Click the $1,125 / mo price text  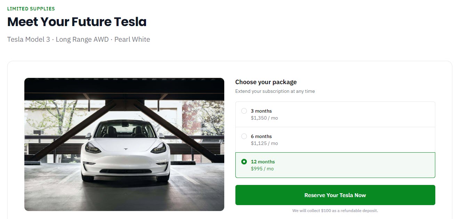tap(264, 143)
